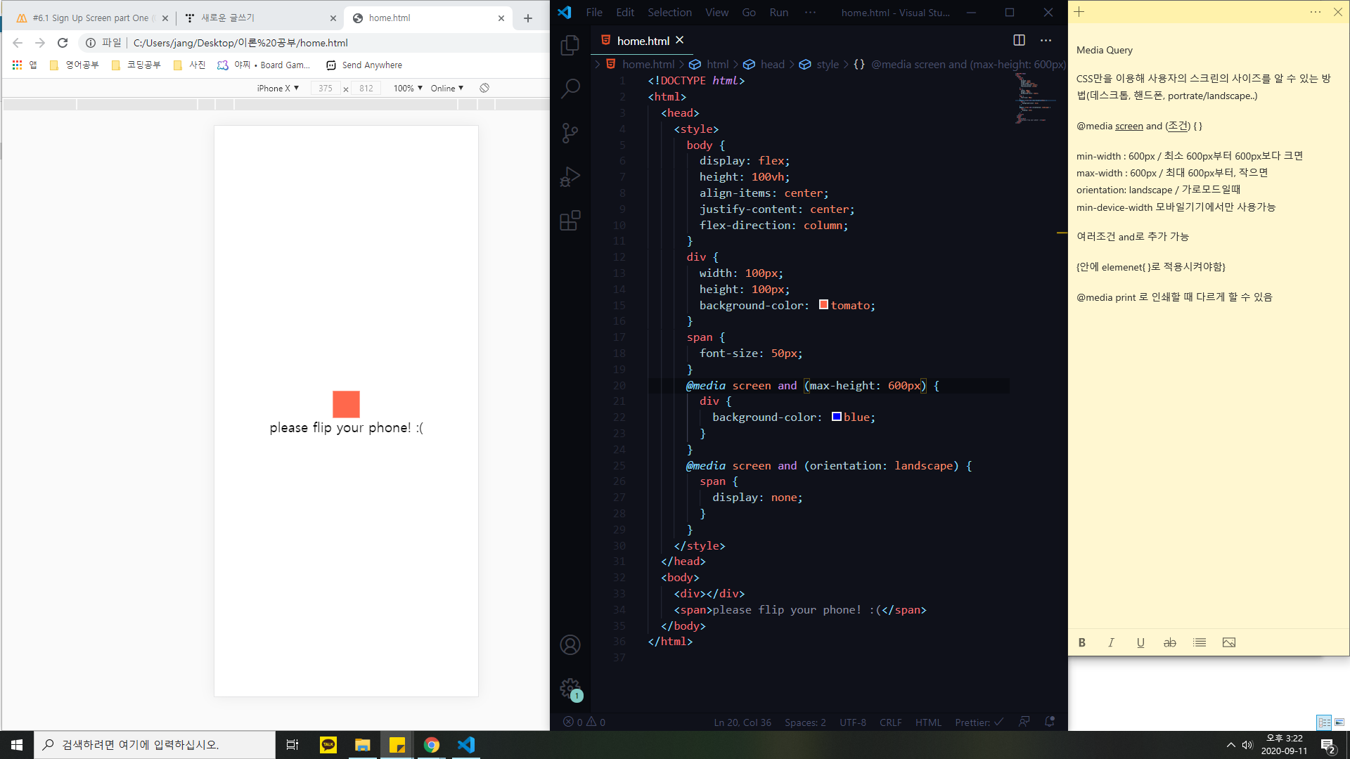Toggle bold formatting in Sticky Notes

point(1082,642)
